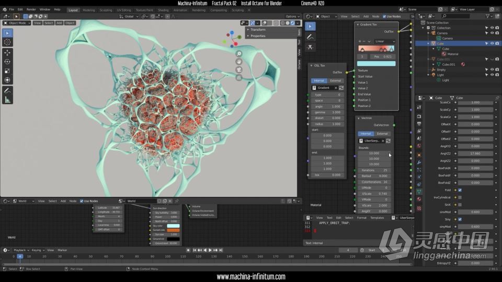Switch to the Shading workspace tab

pyautogui.click(x=163, y=10)
